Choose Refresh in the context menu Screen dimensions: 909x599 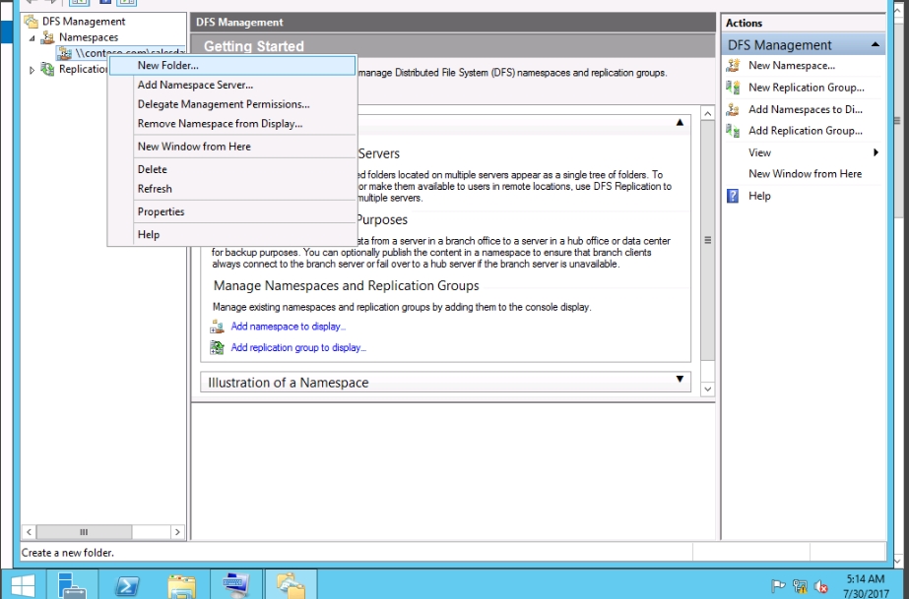(x=232, y=189)
